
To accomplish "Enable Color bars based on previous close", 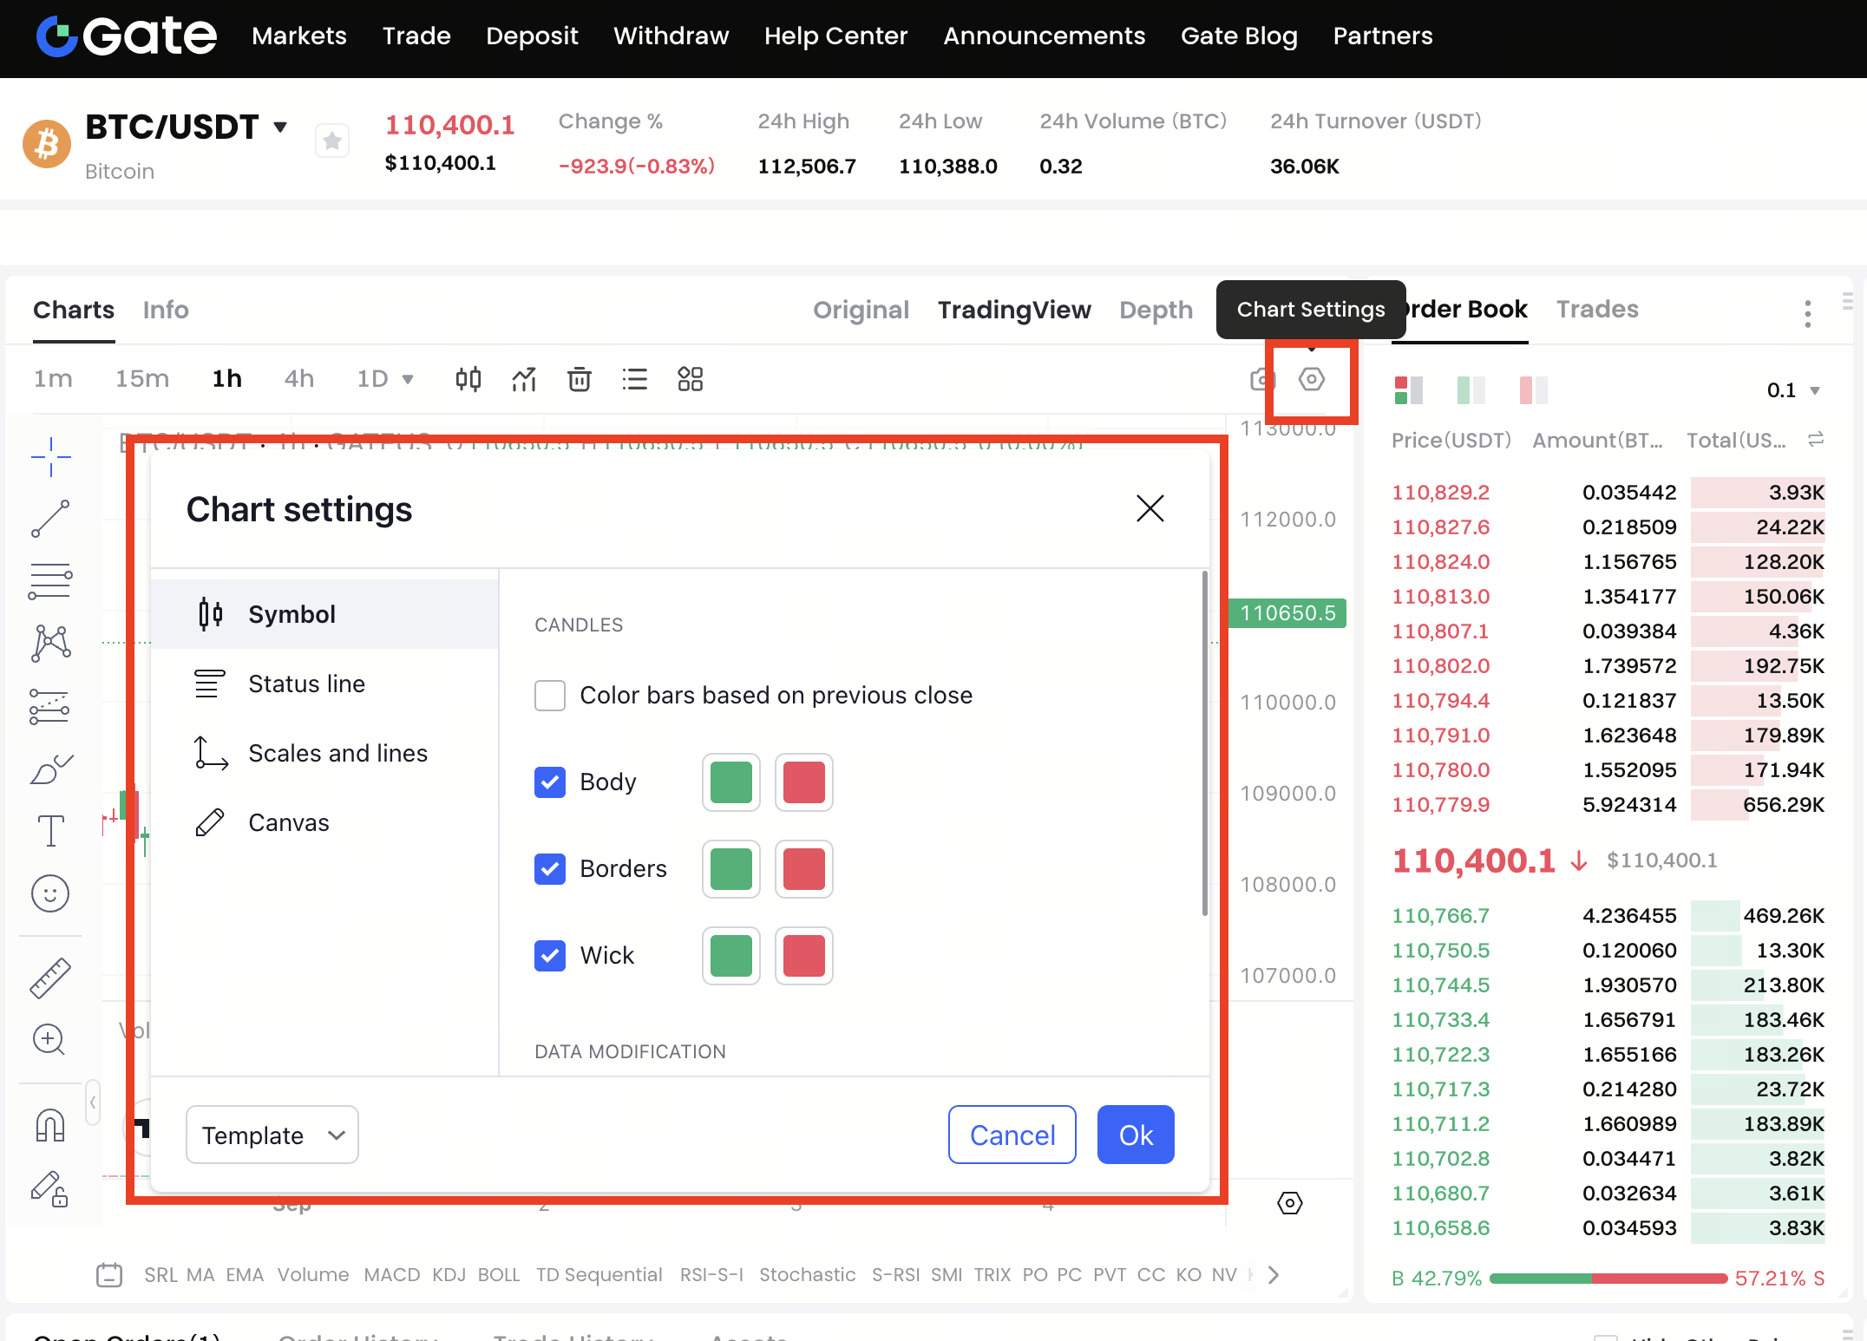I will pyautogui.click(x=550, y=696).
